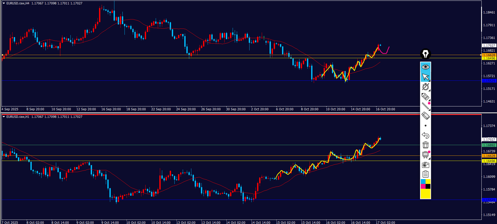Expand the EURUSD.raw,H4 chart dropdown triangle

tap(4, 3)
